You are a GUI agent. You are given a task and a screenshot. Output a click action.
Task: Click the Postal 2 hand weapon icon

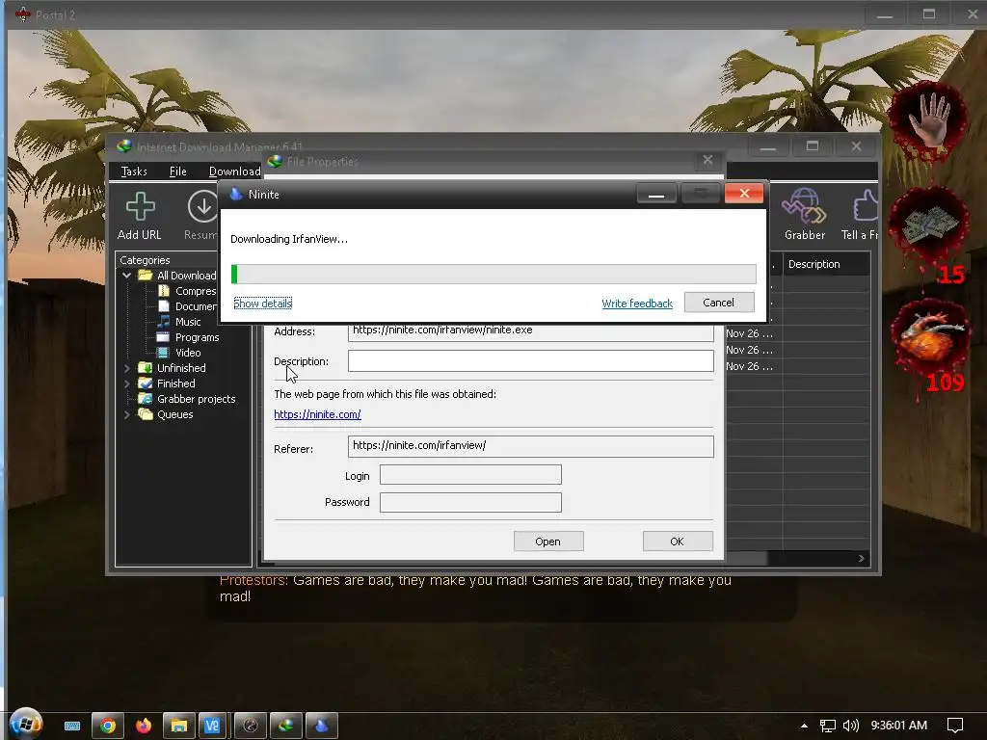pyautogui.click(x=930, y=120)
